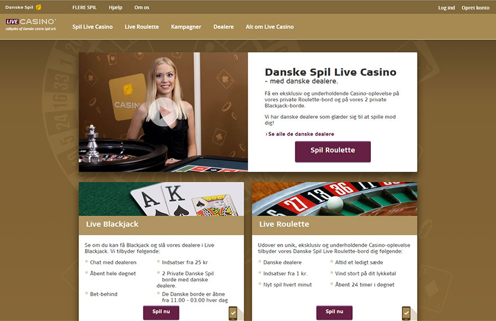Click Log ind
The image size is (496, 321).
coord(446,7)
